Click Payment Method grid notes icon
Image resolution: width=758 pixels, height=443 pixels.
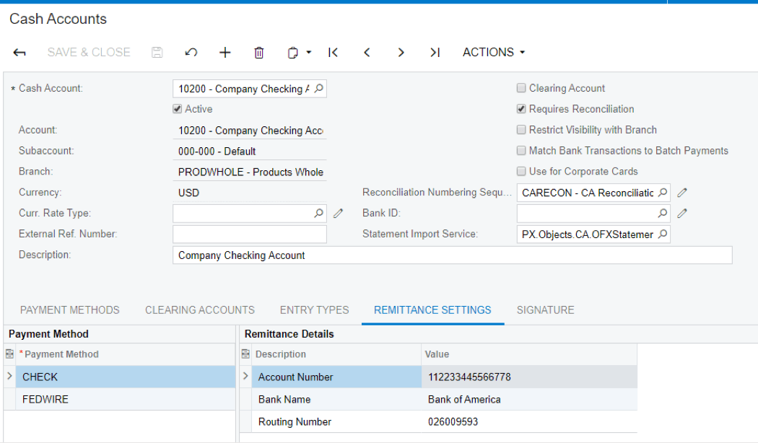coord(9,354)
